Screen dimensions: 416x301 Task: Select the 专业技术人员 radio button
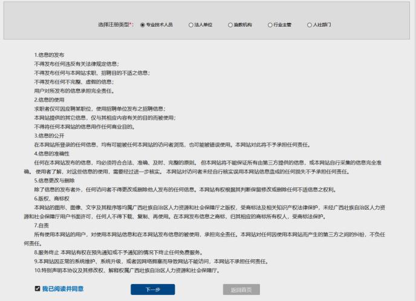pyautogui.click(x=143, y=25)
